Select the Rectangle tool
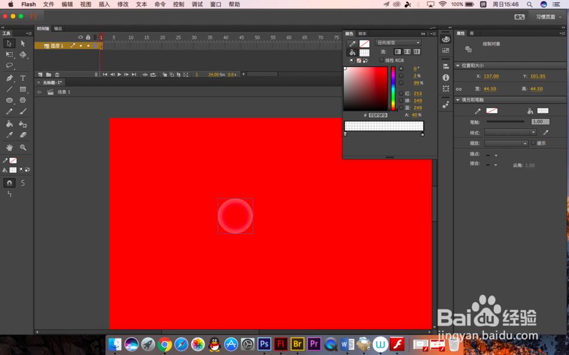 pos(23,89)
